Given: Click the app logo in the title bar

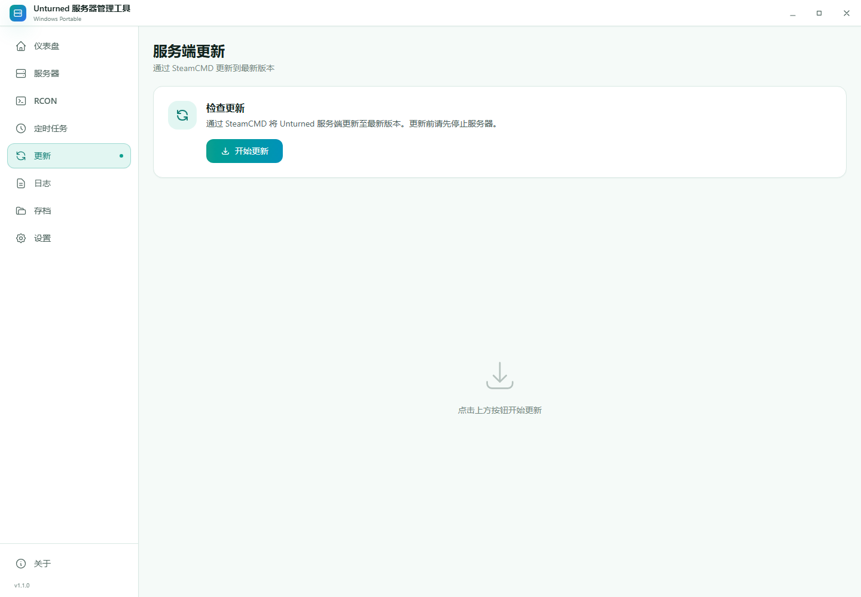Looking at the screenshot, I should click(18, 13).
